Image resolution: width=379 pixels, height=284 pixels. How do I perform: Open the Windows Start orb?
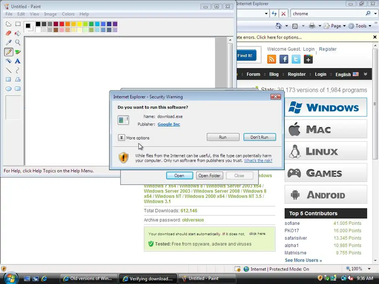11,278
